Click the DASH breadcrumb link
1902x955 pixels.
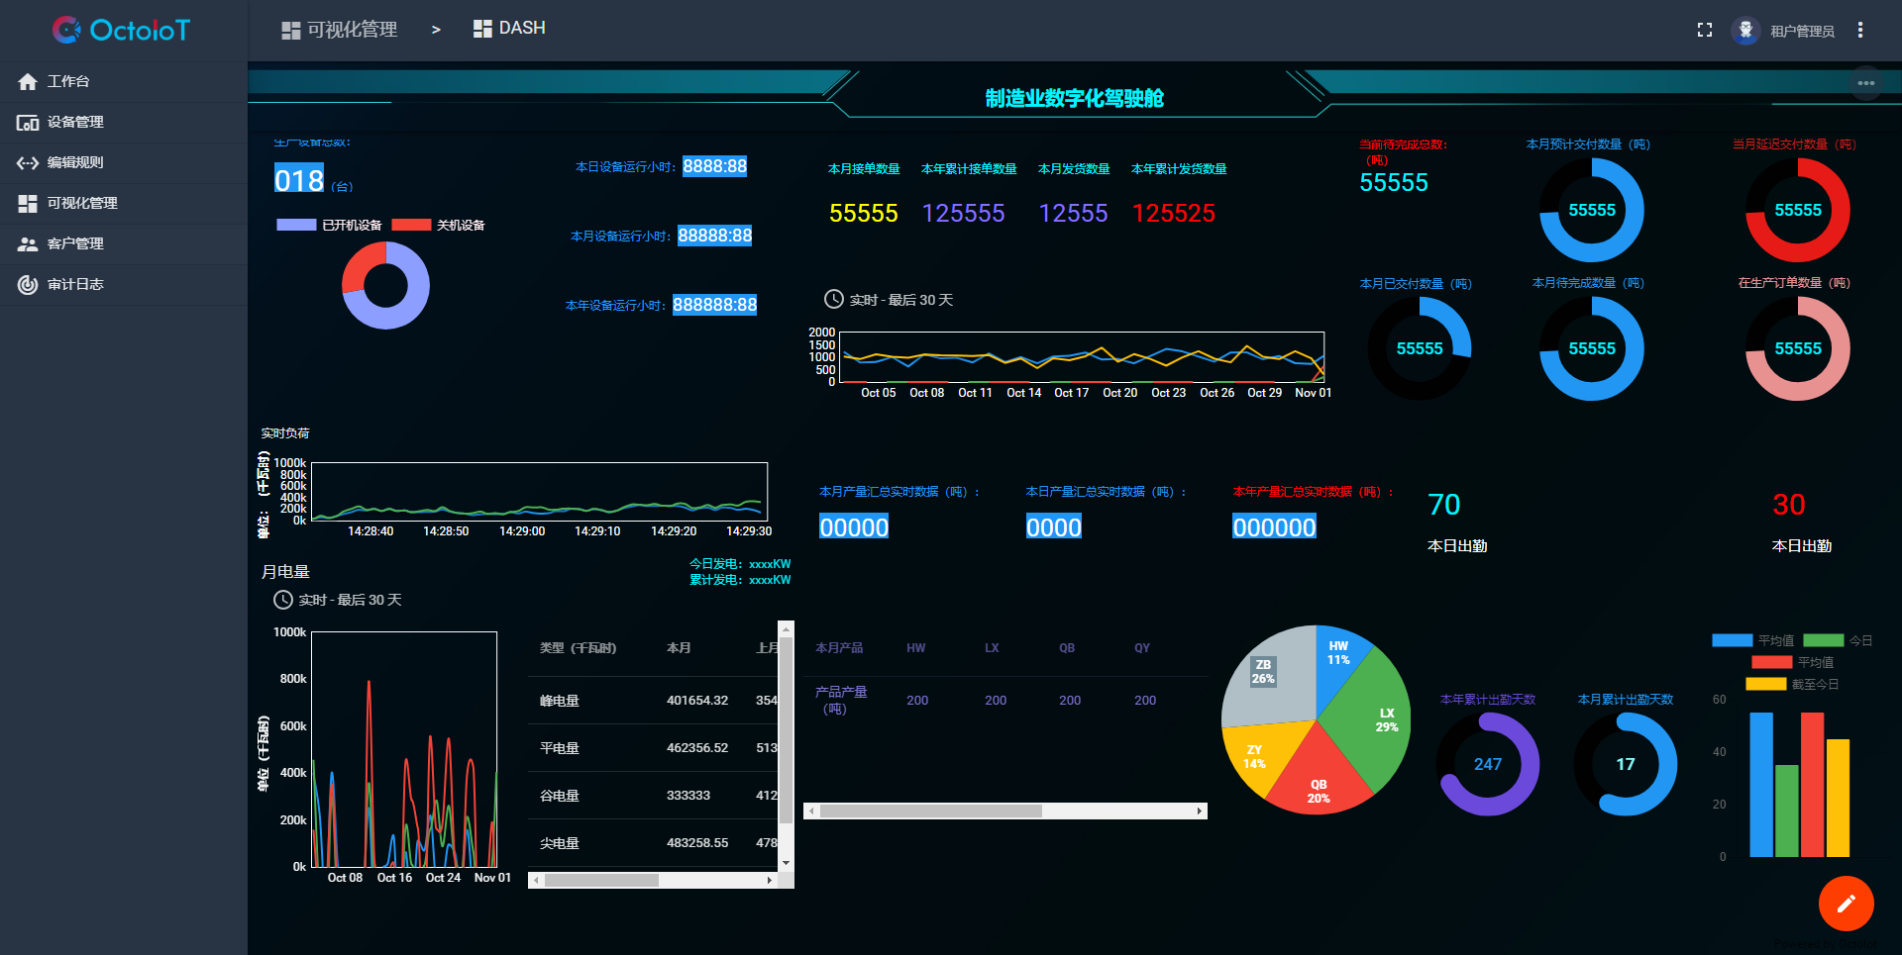(x=510, y=28)
